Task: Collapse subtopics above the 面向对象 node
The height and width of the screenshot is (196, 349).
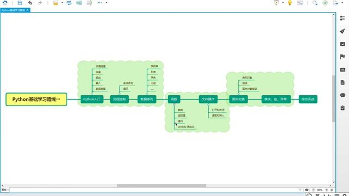Action: point(239,94)
